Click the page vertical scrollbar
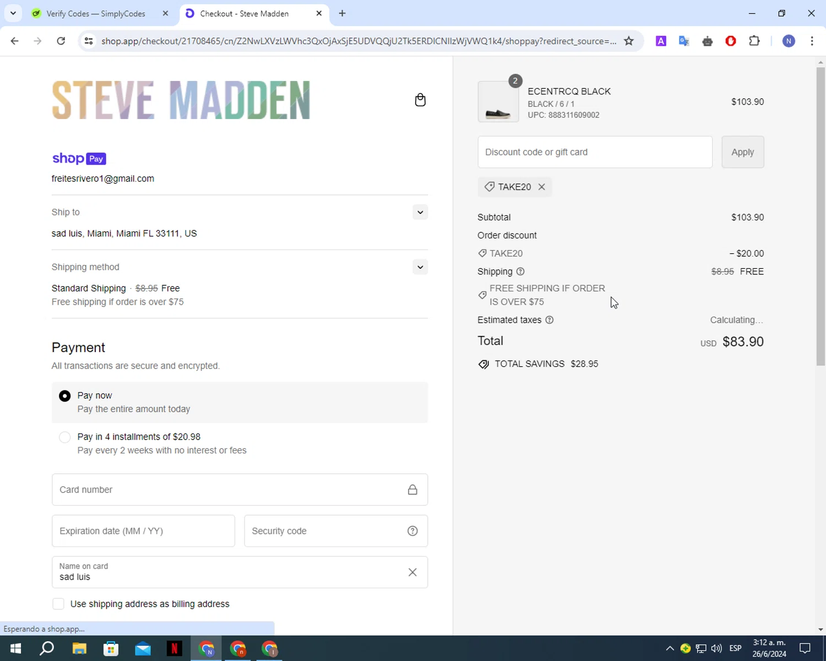The image size is (826, 661). coord(820,216)
